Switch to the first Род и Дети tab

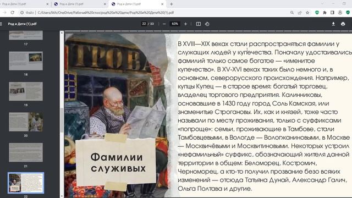23,4
